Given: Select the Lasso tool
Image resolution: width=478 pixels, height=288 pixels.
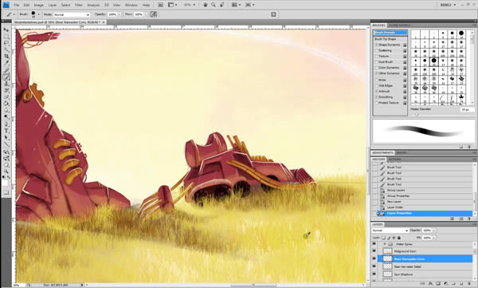Looking at the screenshot, I should (x=6, y=43).
